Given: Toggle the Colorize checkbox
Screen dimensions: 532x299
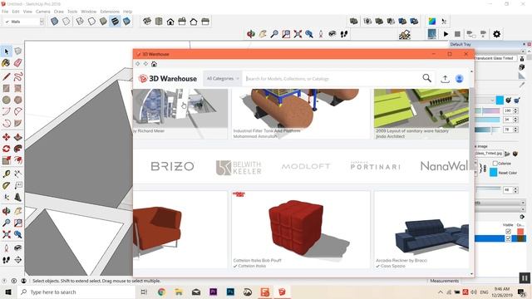Looking at the screenshot, I should point(495,164).
